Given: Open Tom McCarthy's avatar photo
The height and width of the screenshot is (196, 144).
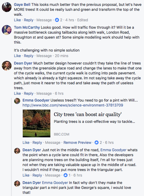Looking at the screenshot, I should click(x=7, y=30).
